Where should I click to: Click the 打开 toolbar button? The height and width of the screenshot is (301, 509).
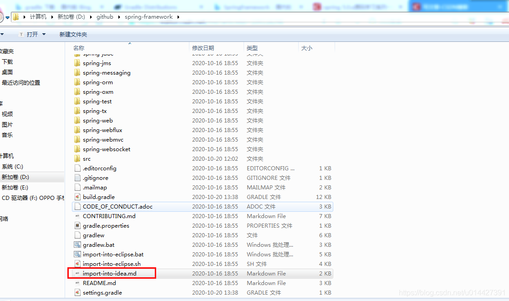tap(32, 35)
